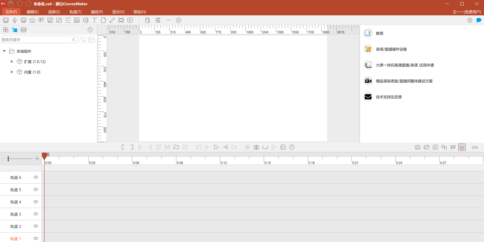
Task: Select the camera capture icon in toolbar
Action: [x=32, y=20]
